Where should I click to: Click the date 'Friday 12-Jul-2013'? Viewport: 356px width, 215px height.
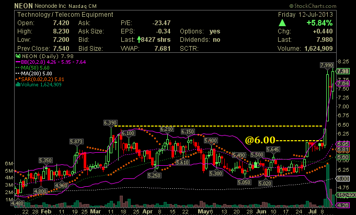click(305, 15)
